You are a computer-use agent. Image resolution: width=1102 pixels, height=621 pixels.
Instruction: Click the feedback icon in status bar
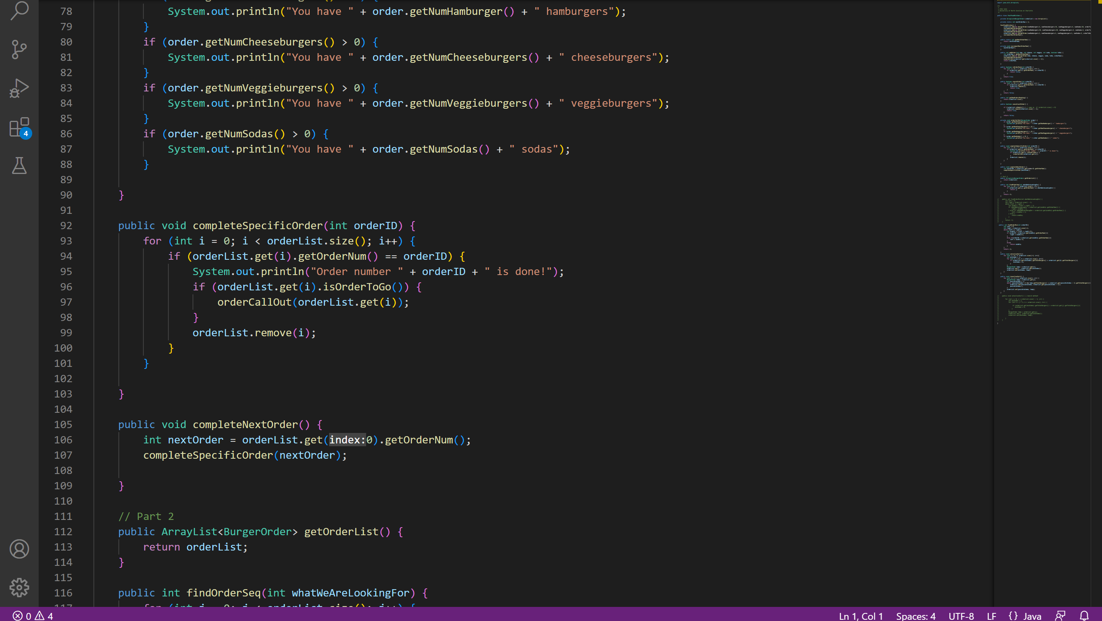tap(1060, 616)
